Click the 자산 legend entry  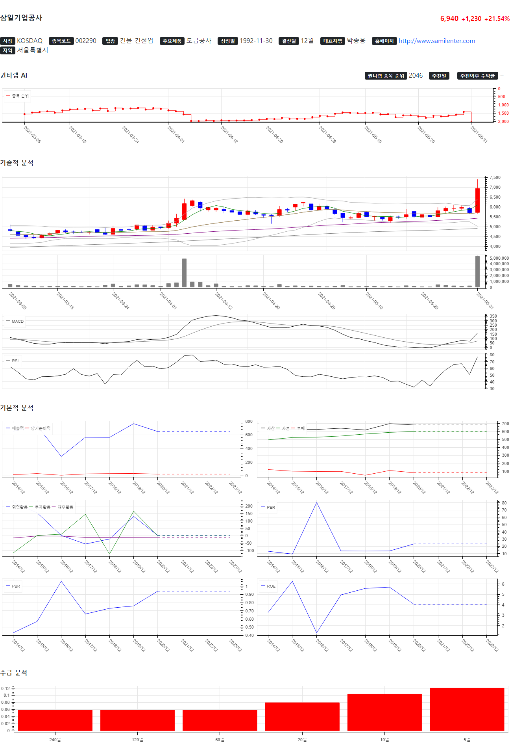point(268,428)
